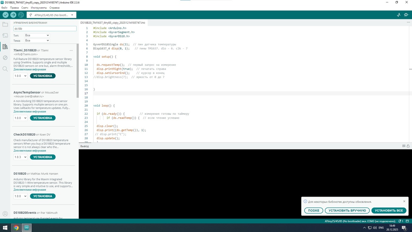This screenshot has width=412, height=232.
Task: Switch the ENG input language indicator
Action: click(381, 228)
